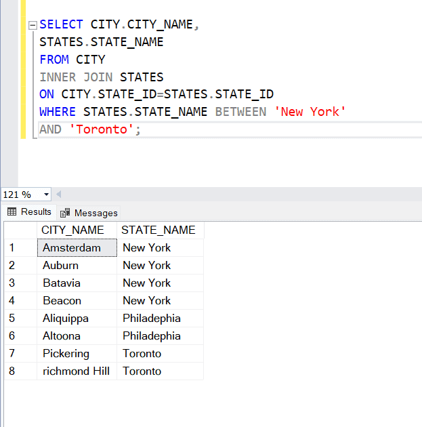Click Philadephia state in Altoona row
This screenshot has width=422, height=427.
pyautogui.click(x=161, y=336)
